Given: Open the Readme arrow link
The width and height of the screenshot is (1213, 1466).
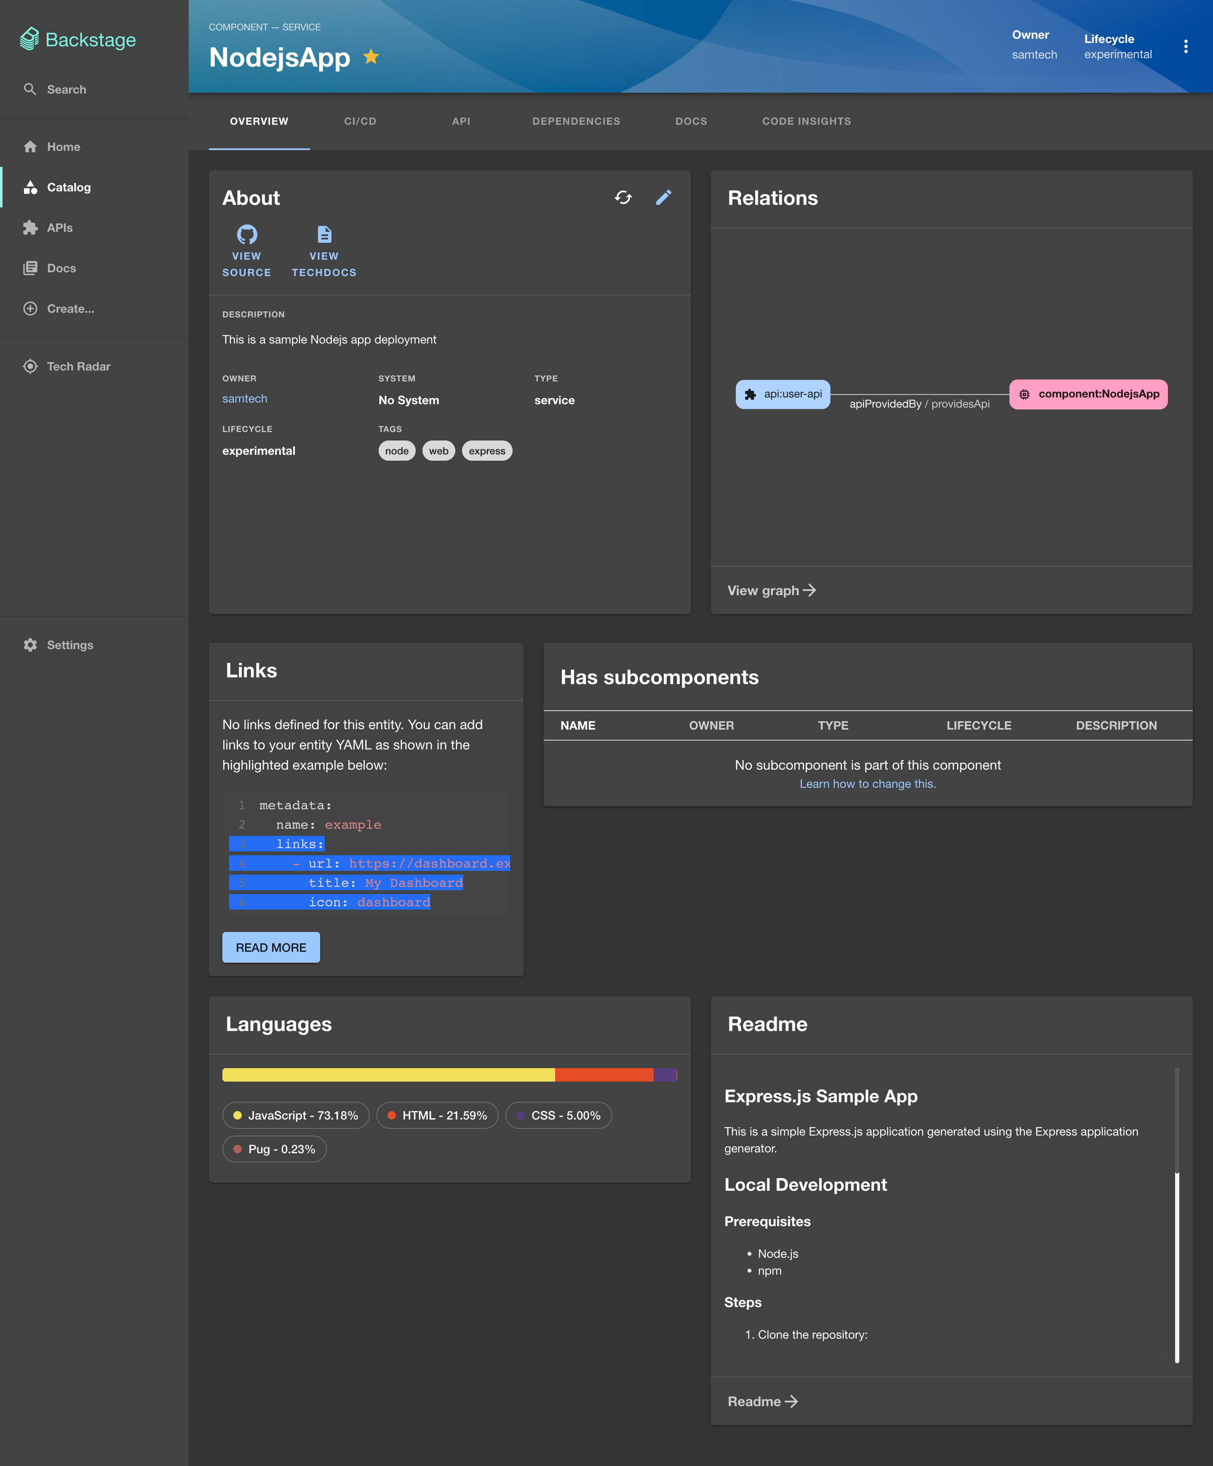Looking at the screenshot, I should tap(762, 1402).
